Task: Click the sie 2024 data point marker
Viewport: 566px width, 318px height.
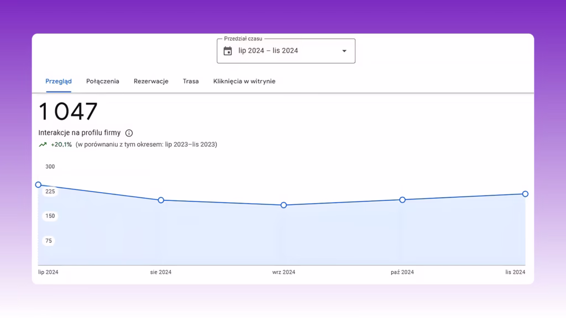Action: coord(161,200)
